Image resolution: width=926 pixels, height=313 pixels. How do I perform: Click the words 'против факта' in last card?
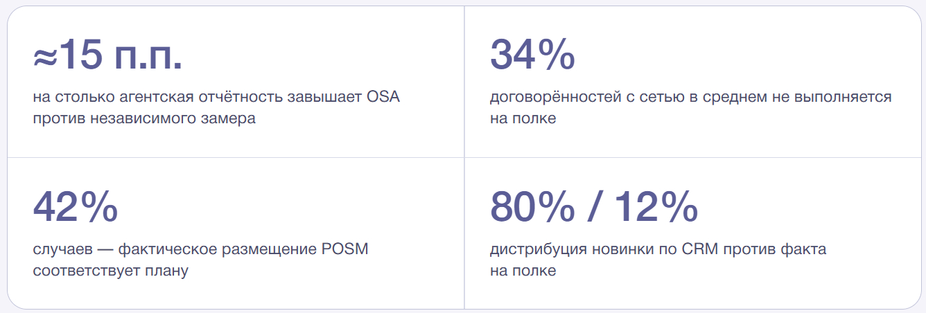click(x=775, y=249)
